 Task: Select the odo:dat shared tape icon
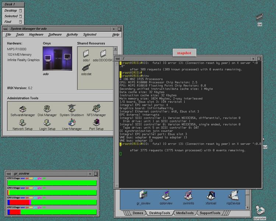pos(86,70)
